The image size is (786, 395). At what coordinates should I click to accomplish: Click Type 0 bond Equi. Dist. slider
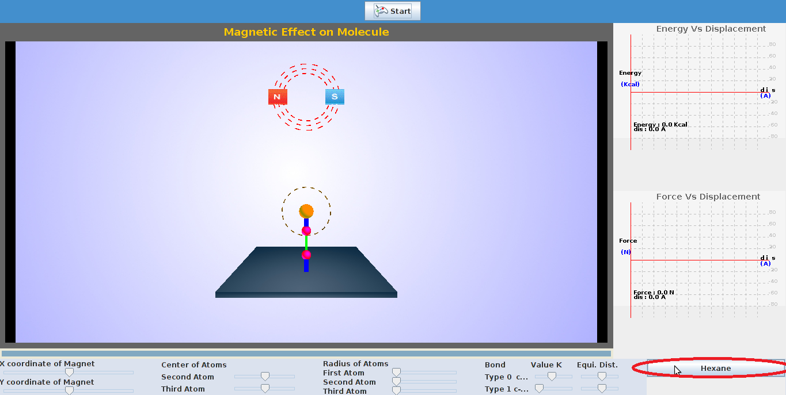[x=602, y=377]
